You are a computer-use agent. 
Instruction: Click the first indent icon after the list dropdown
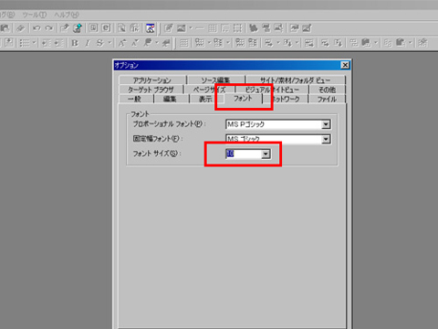click(x=47, y=43)
